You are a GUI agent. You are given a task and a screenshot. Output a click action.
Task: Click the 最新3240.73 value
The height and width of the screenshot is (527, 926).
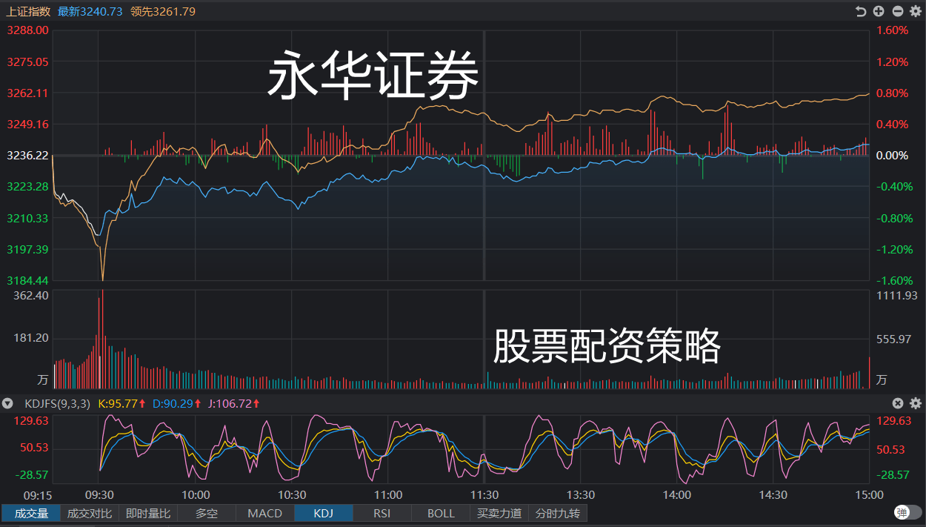(90, 11)
